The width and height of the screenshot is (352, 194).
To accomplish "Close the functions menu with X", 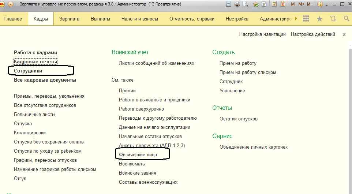I will [344, 34].
